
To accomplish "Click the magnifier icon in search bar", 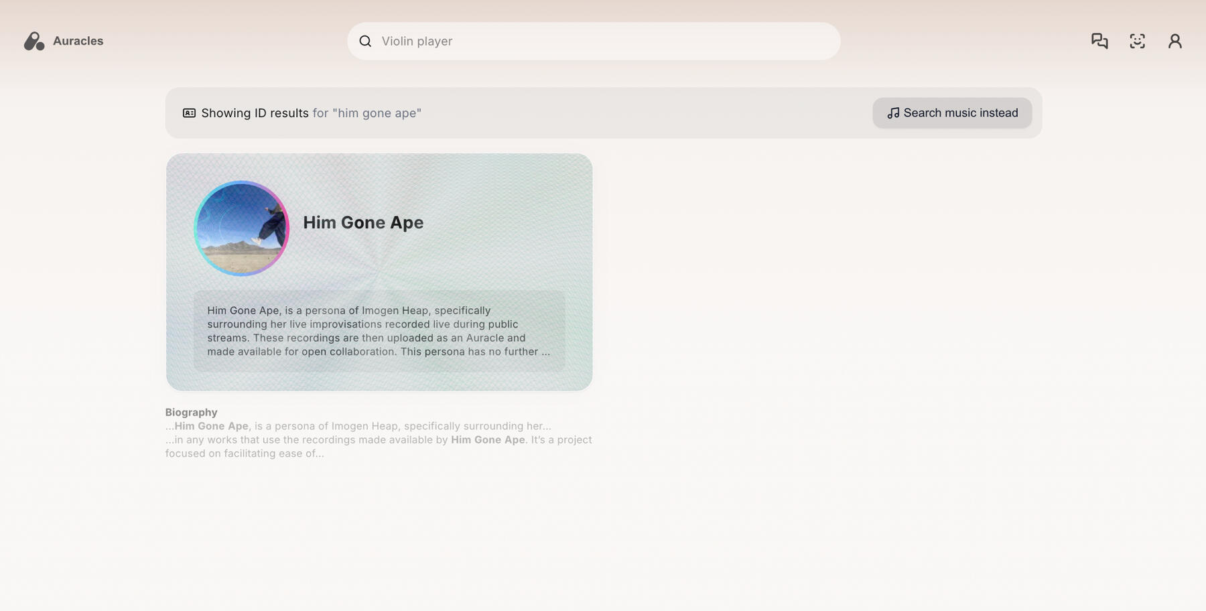I will 365,42.
